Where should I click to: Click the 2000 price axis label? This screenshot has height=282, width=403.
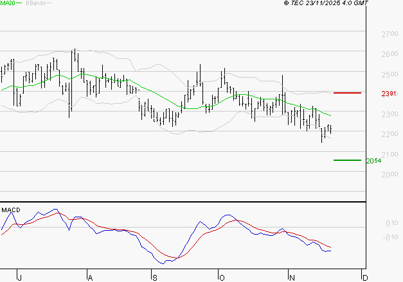(390, 174)
